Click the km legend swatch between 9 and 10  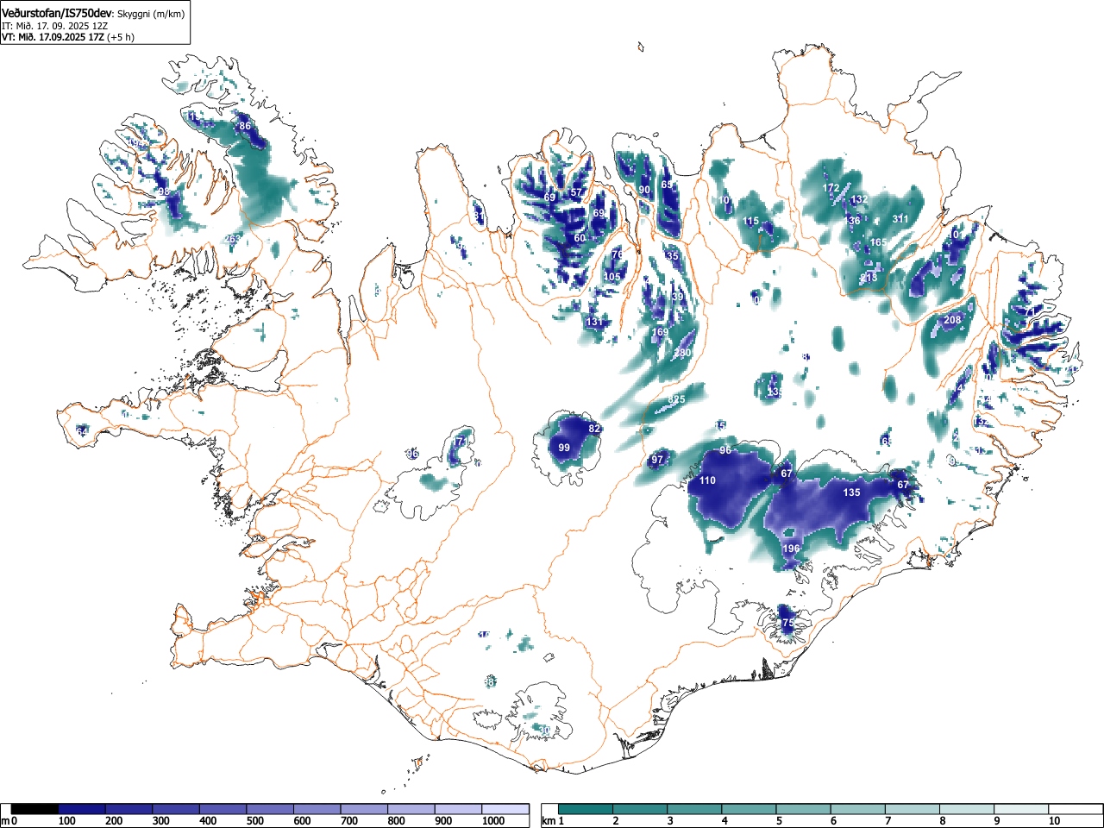pyautogui.click(x=1022, y=808)
